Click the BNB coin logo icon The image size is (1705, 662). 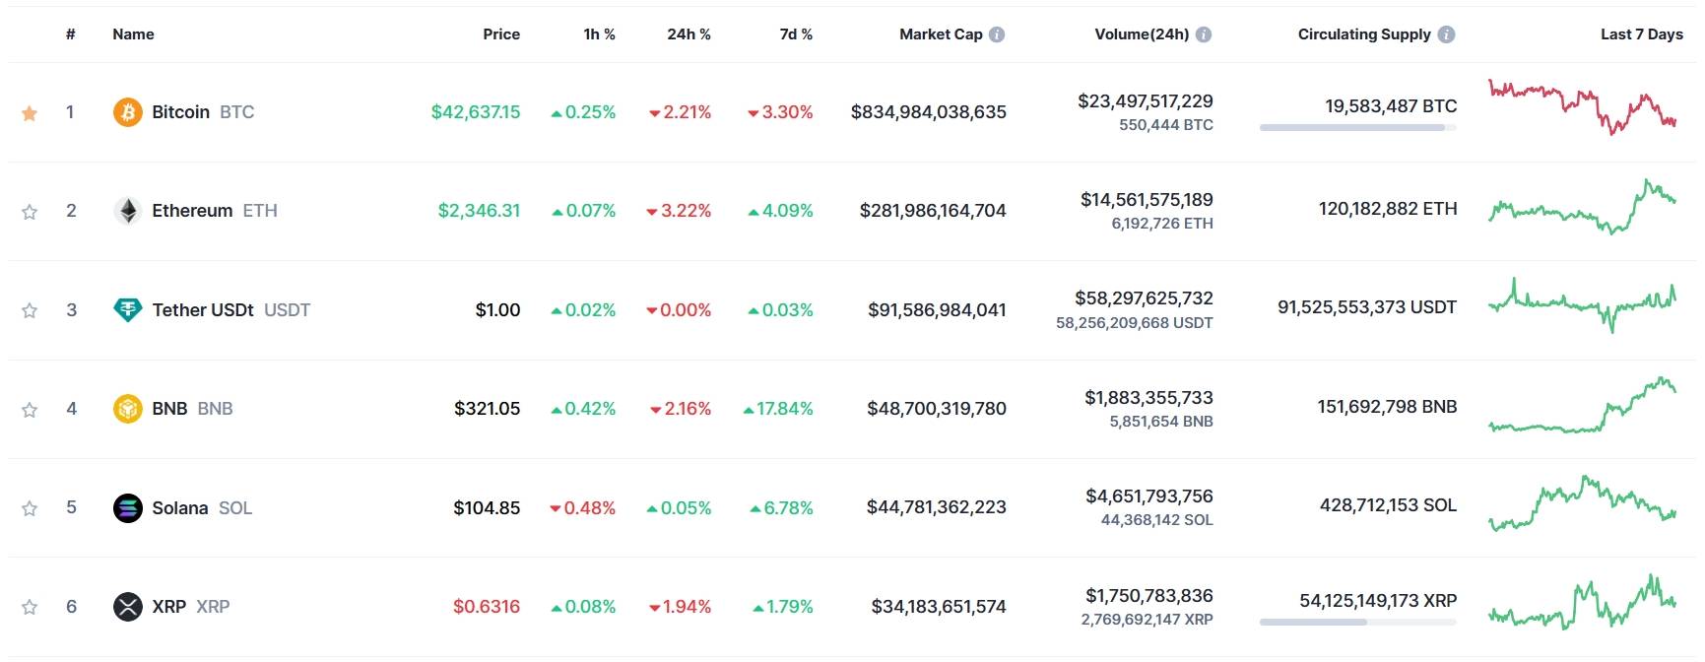click(x=127, y=409)
